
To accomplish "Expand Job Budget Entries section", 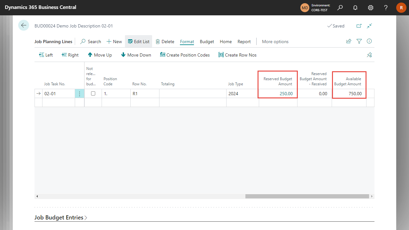I will [x=61, y=218].
